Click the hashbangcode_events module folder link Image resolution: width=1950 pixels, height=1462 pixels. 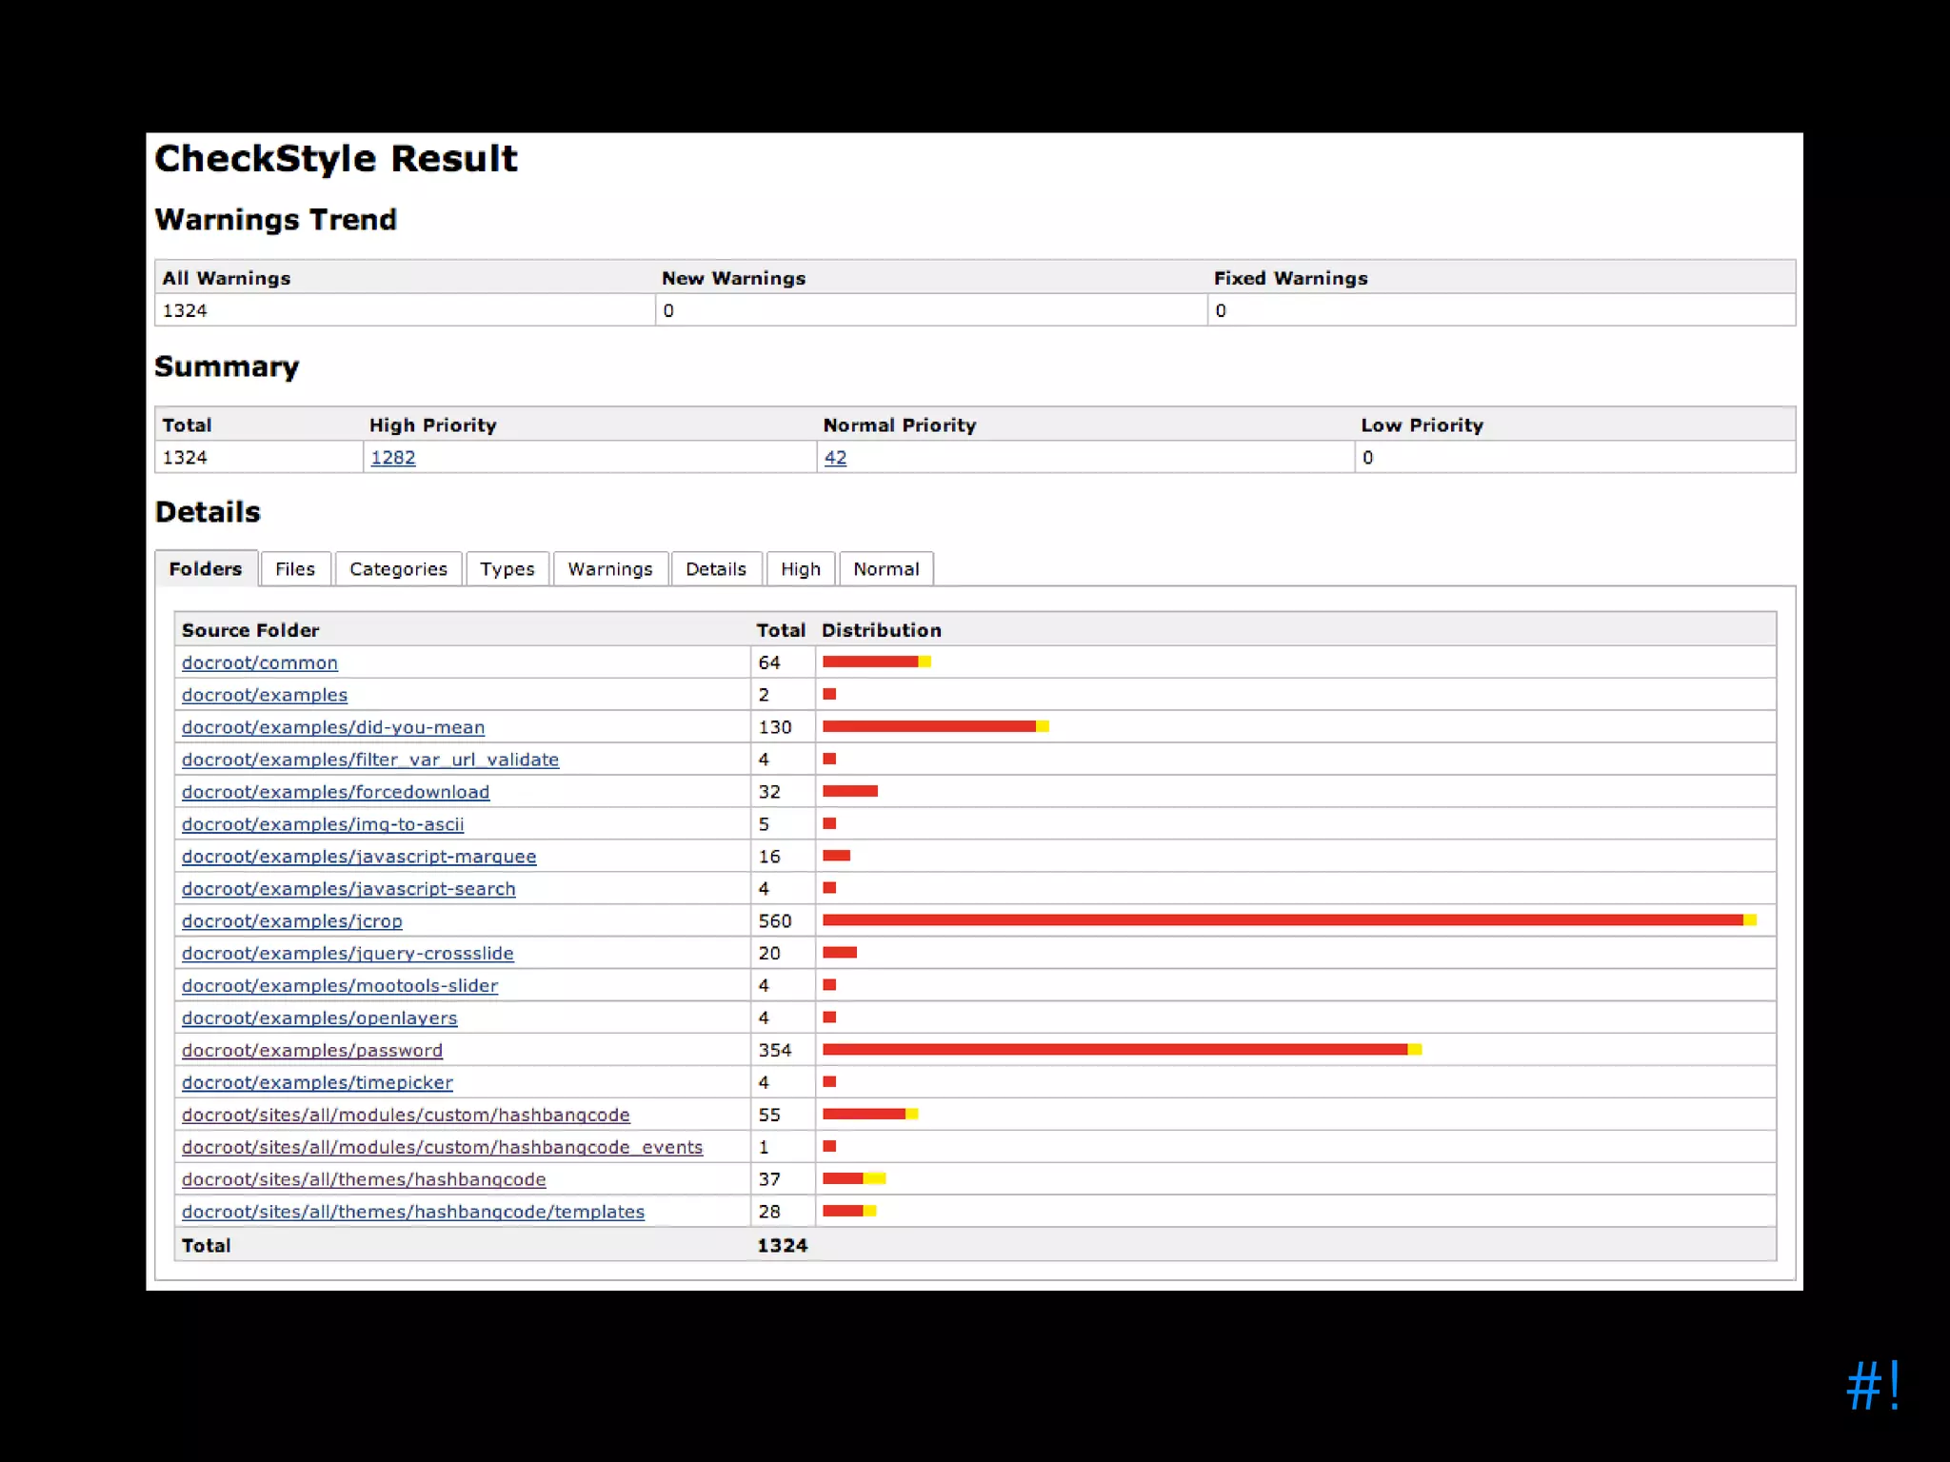tap(442, 1148)
